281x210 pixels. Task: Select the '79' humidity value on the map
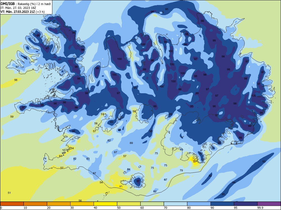pos(181,170)
